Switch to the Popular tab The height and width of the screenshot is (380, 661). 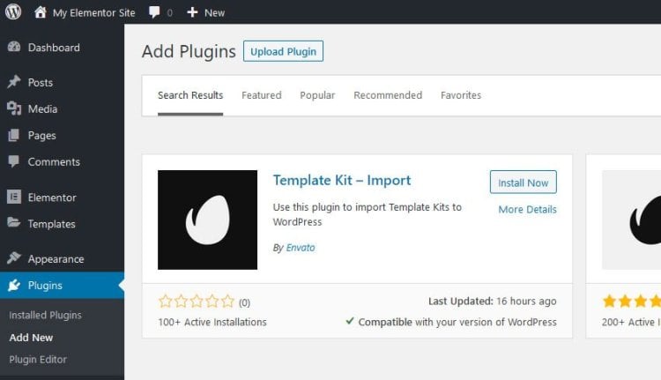317,95
